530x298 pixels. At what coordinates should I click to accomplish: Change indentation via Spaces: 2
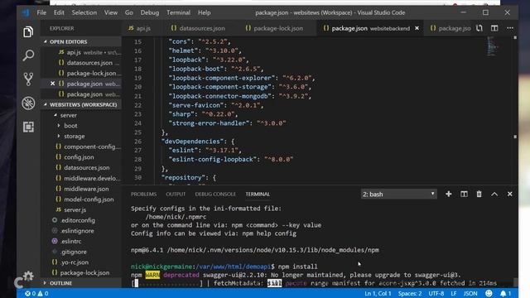tap(410, 293)
